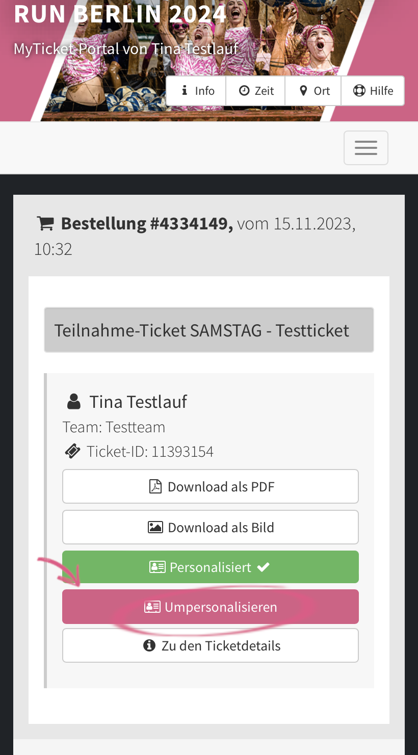Open the Zeit tab in header
The image size is (418, 755).
click(x=256, y=91)
